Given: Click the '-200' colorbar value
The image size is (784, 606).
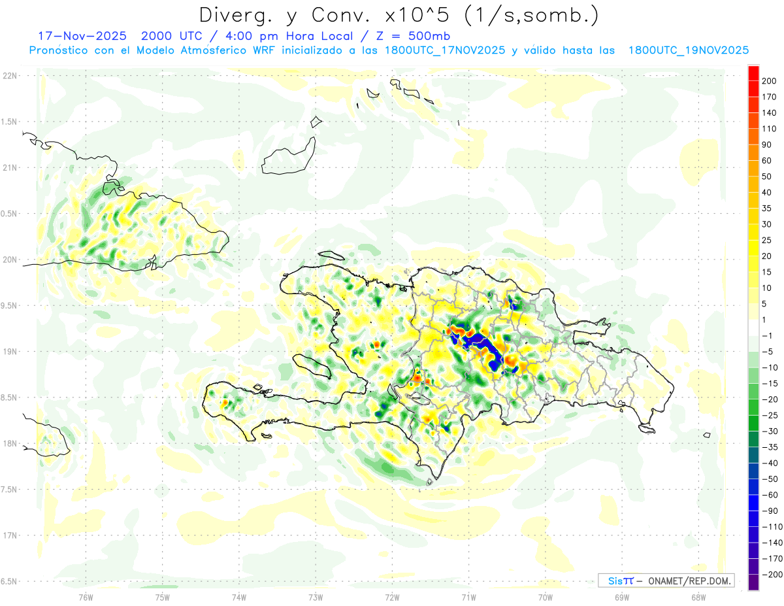Looking at the screenshot, I should coord(771,575).
